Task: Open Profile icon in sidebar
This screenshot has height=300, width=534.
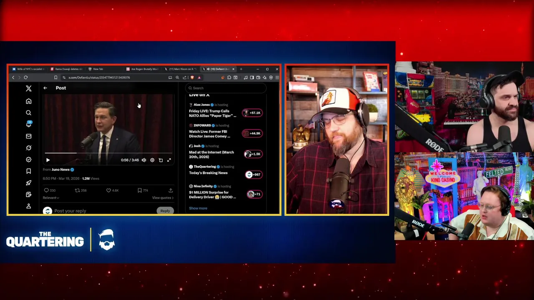Action: (x=28, y=206)
